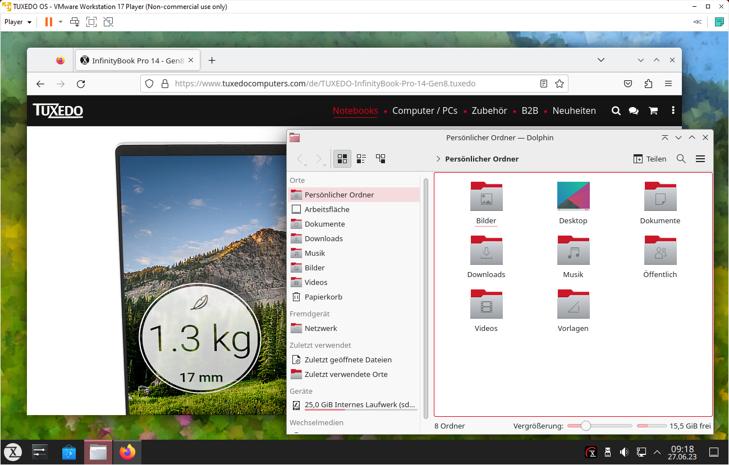729x465 pixels.
Task: Open Netzwerk in places sidebar
Action: tap(354, 328)
